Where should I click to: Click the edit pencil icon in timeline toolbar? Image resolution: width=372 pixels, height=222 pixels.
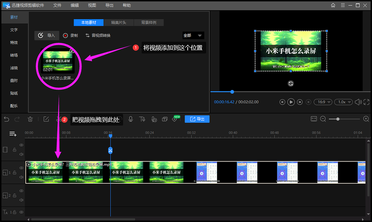46,119
